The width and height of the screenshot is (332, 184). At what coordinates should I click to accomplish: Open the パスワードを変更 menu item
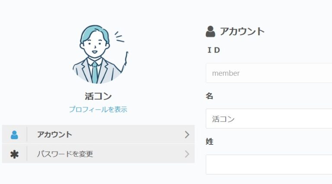tap(65, 154)
